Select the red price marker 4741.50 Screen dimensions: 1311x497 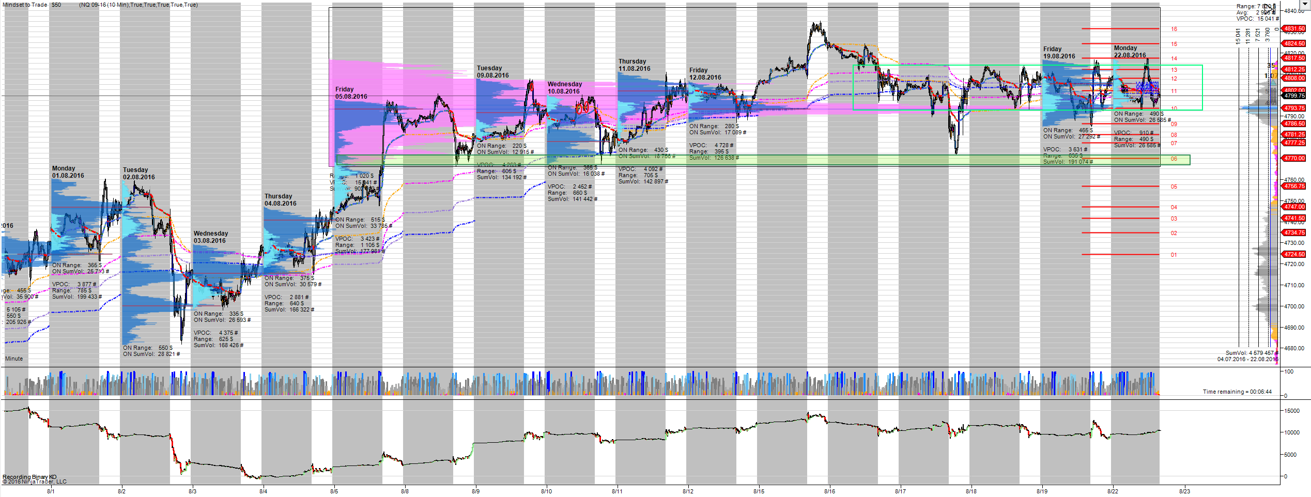point(1294,218)
